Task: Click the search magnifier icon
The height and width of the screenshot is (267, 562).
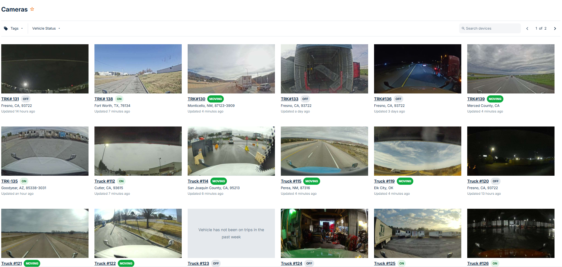Action: 463,28
